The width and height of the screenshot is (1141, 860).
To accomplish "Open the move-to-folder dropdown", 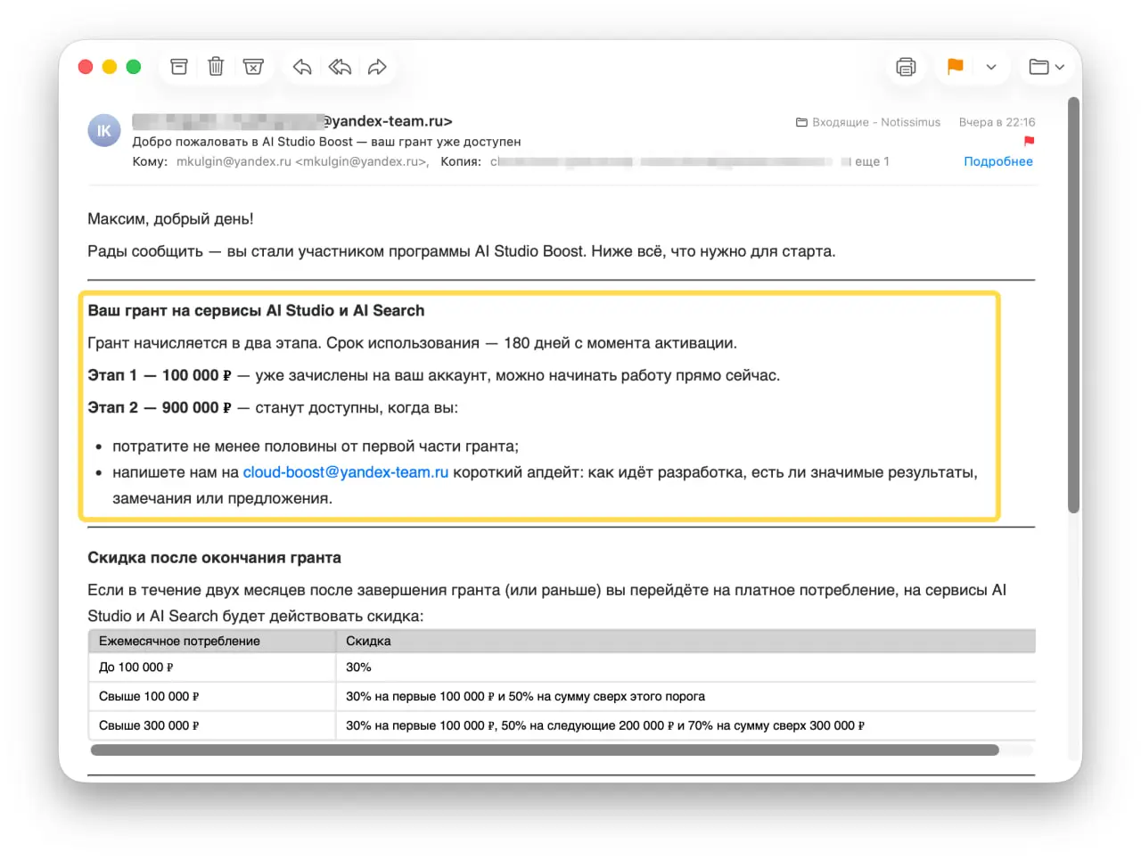I will [x=1047, y=67].
